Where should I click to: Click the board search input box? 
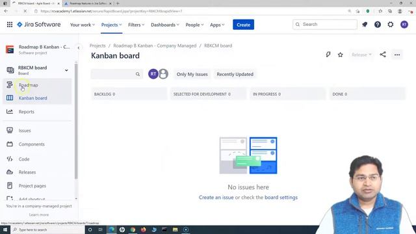click(116, 74)
